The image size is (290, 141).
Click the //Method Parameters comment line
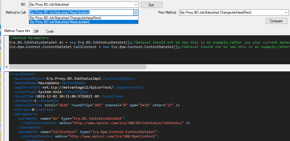29,38
